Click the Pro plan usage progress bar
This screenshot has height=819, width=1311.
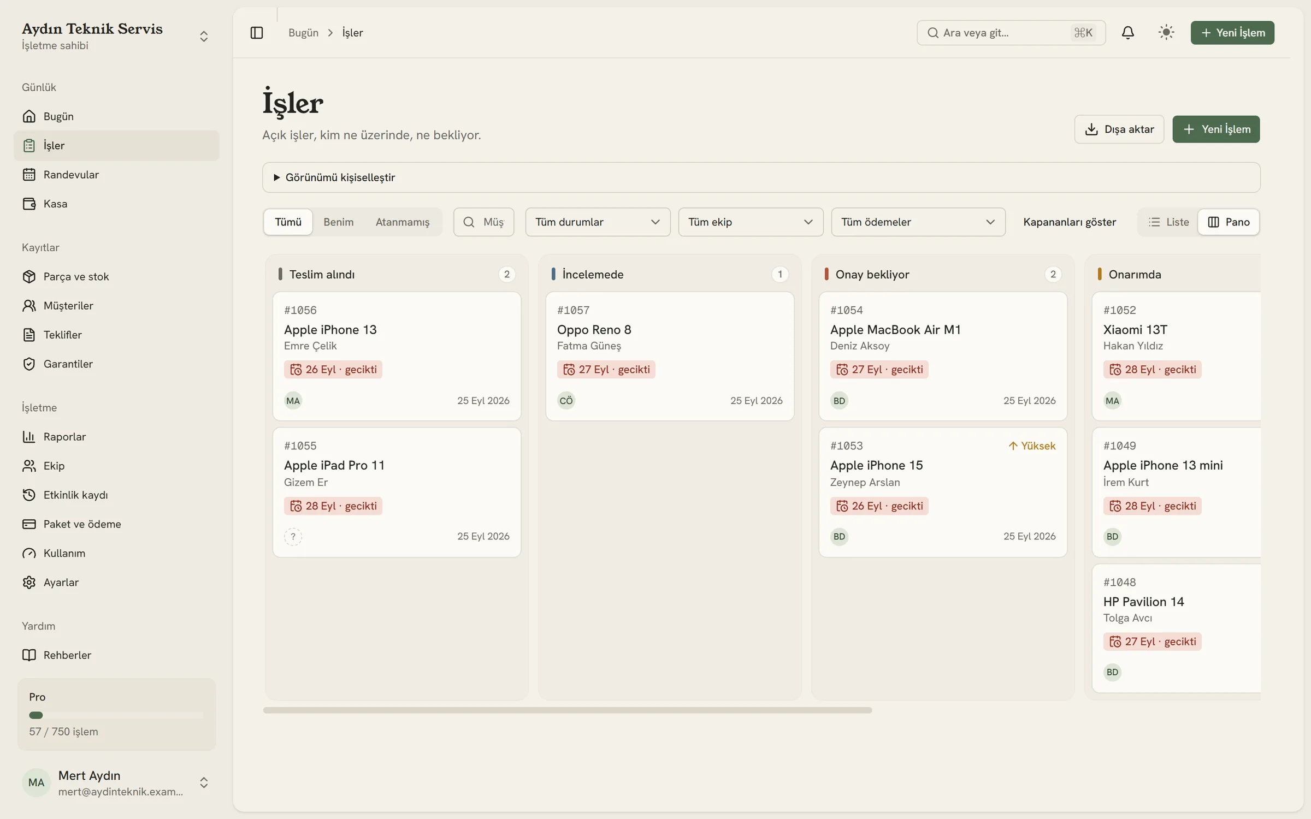pyautogui.click(x=116, y=715)
